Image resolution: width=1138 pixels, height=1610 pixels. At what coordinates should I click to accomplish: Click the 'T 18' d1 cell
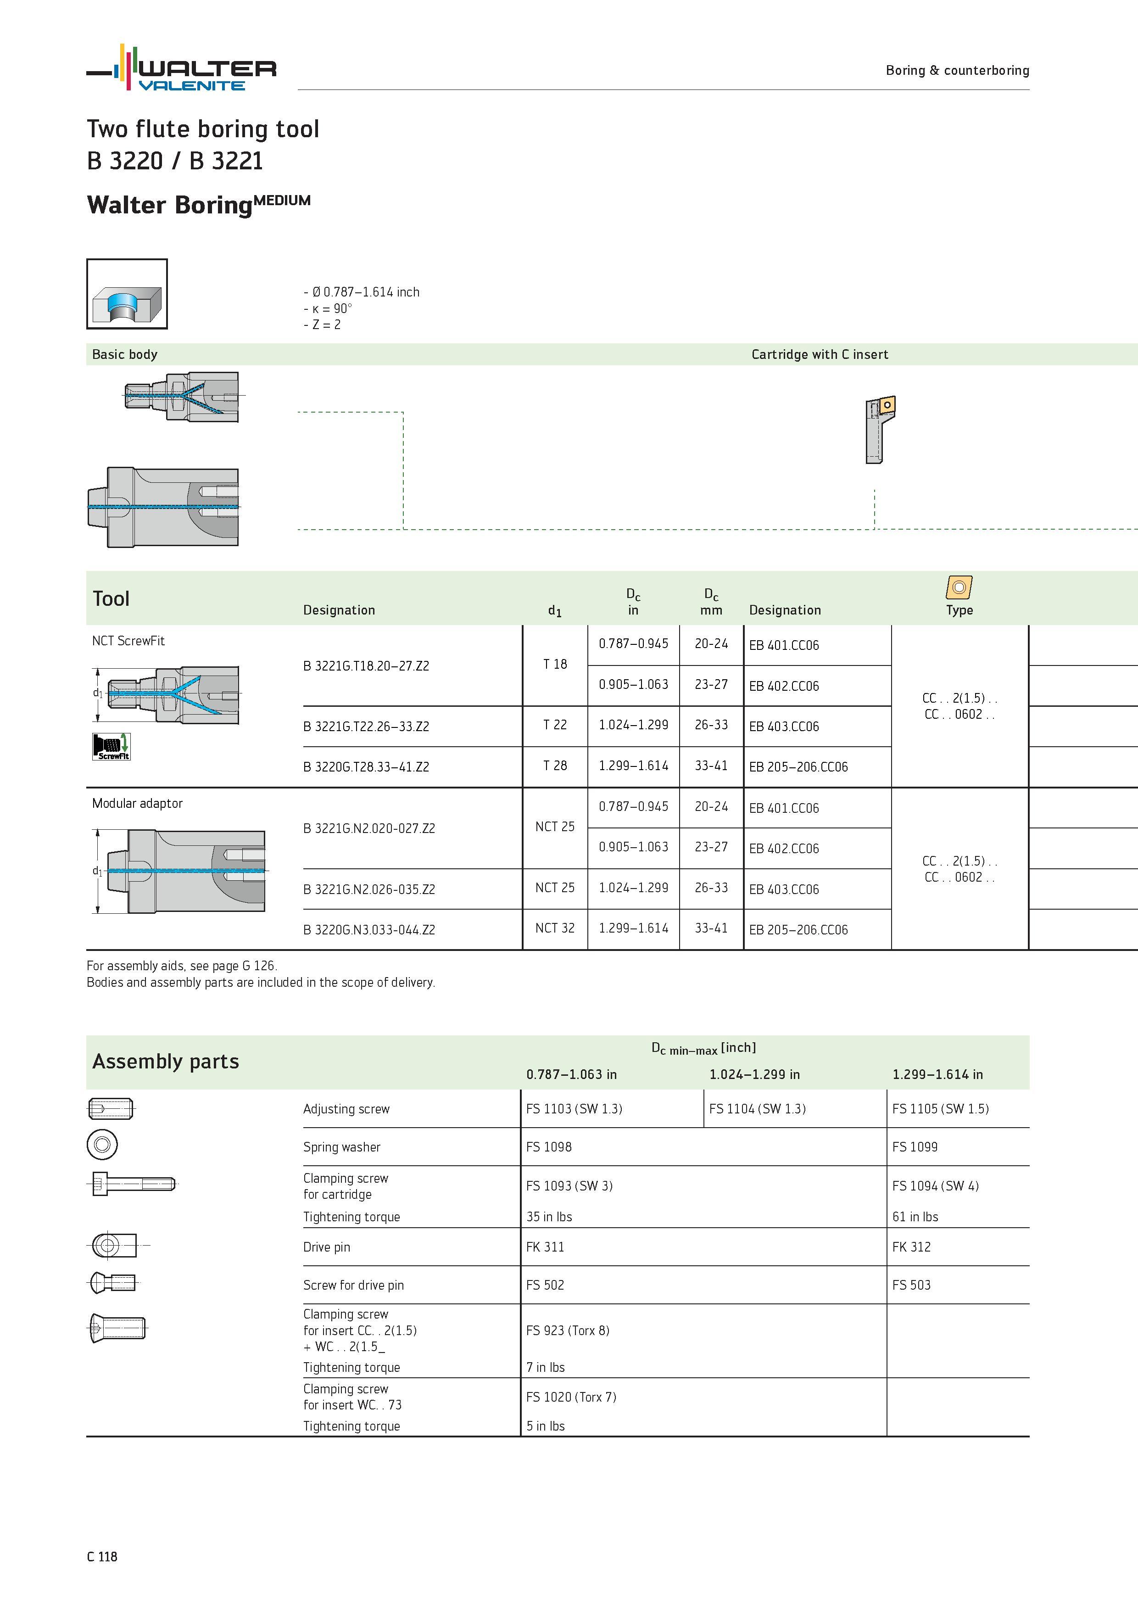point(555,664)
